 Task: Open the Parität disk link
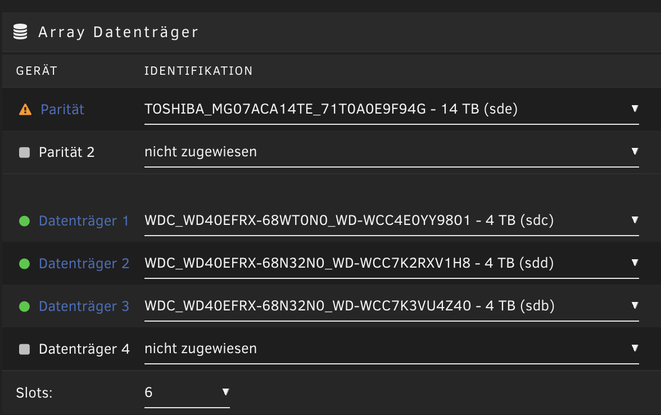(x=62, y=110)
